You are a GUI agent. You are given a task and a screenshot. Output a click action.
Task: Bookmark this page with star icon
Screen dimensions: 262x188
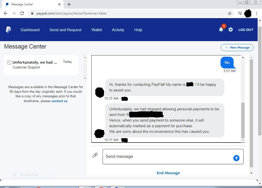tap(230, 13)
